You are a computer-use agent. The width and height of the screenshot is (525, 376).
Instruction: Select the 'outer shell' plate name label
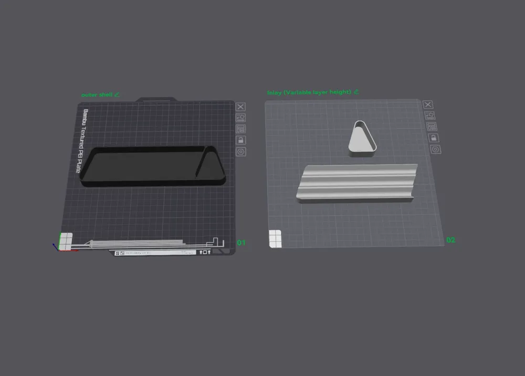tap(97, 95)
